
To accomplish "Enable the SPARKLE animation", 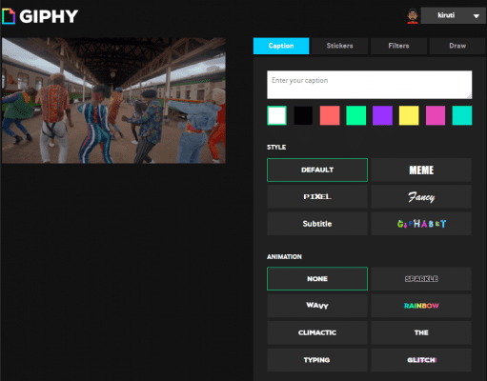I will tap(421, 279).
